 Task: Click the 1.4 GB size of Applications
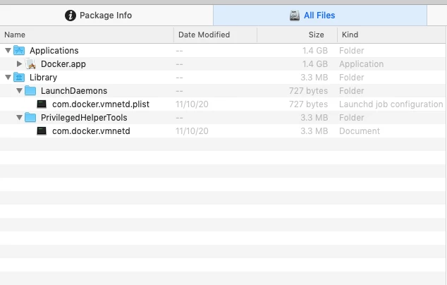[x=315, y=51]
